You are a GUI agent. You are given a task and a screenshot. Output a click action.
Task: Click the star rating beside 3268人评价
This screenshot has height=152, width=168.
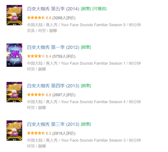tap(36, 17)
